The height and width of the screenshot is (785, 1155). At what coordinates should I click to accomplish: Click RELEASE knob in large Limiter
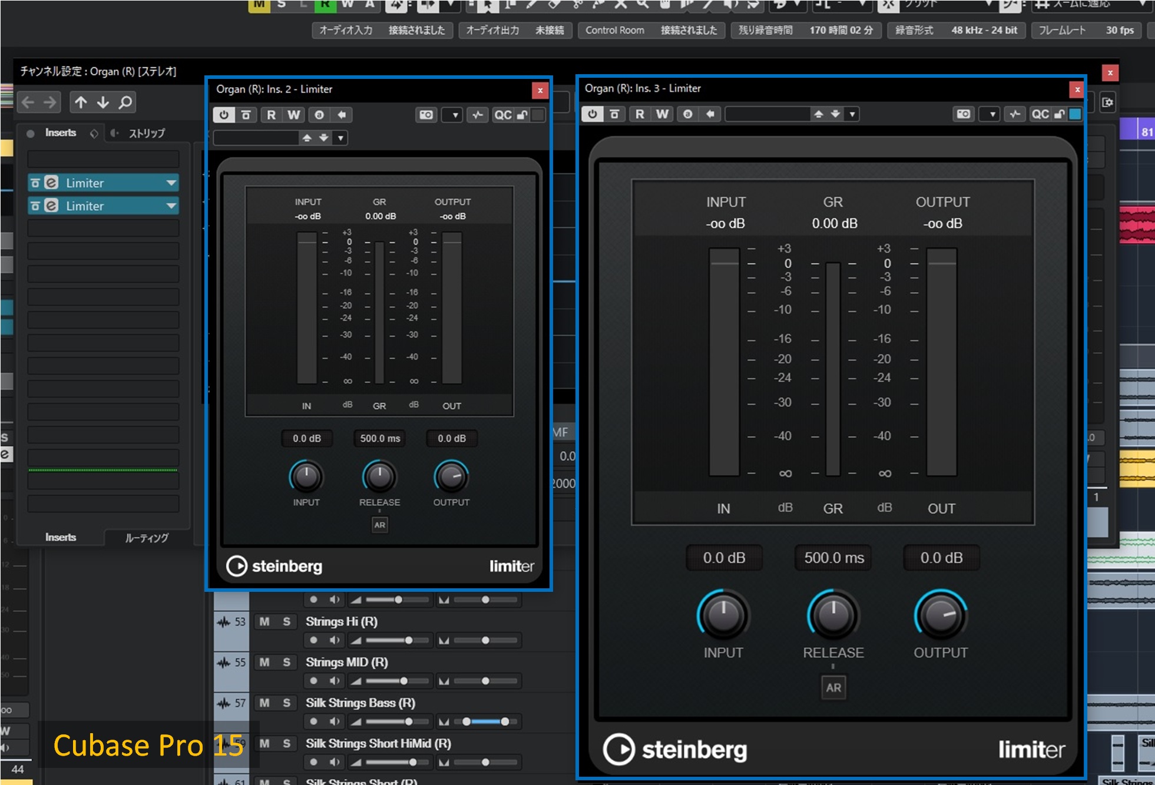[x=833, y=615]
